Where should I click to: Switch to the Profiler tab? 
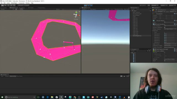(31, 8)
